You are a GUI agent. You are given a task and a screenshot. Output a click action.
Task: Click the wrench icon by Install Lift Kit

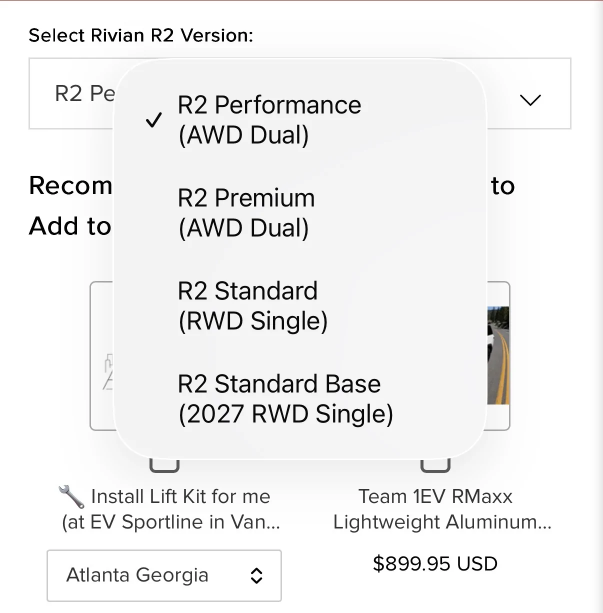pyautogui.click(x=71, y=496)
